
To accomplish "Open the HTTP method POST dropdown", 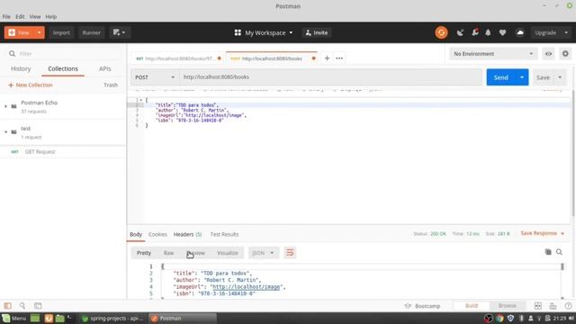I will click(x=155, y=77).
